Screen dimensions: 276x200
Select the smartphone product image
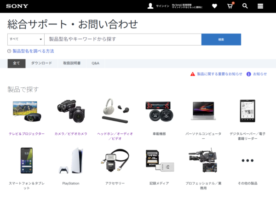tap(27, 160)
